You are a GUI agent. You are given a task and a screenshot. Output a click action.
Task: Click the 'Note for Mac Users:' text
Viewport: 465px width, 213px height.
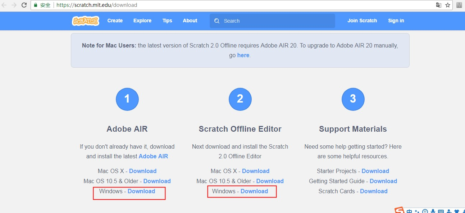pyautogui.click(x=109, y=45)
